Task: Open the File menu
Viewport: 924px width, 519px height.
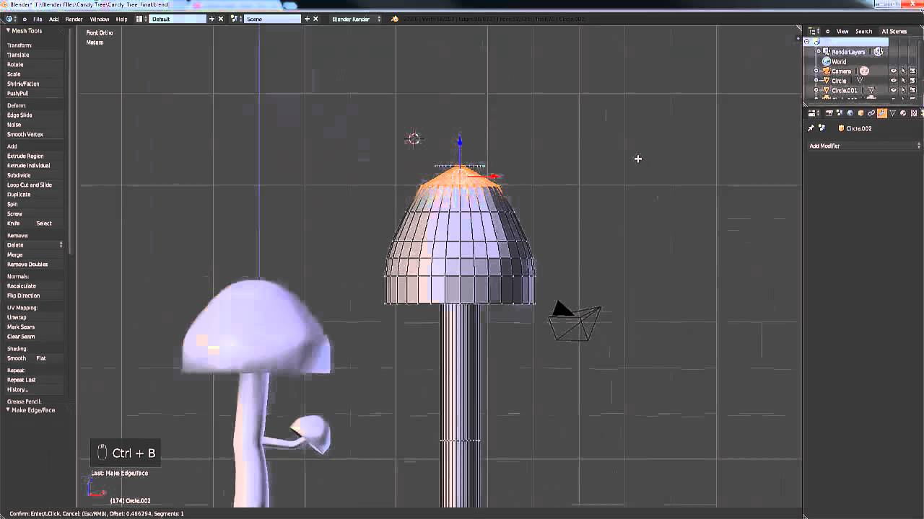Action: coord(38,19)
